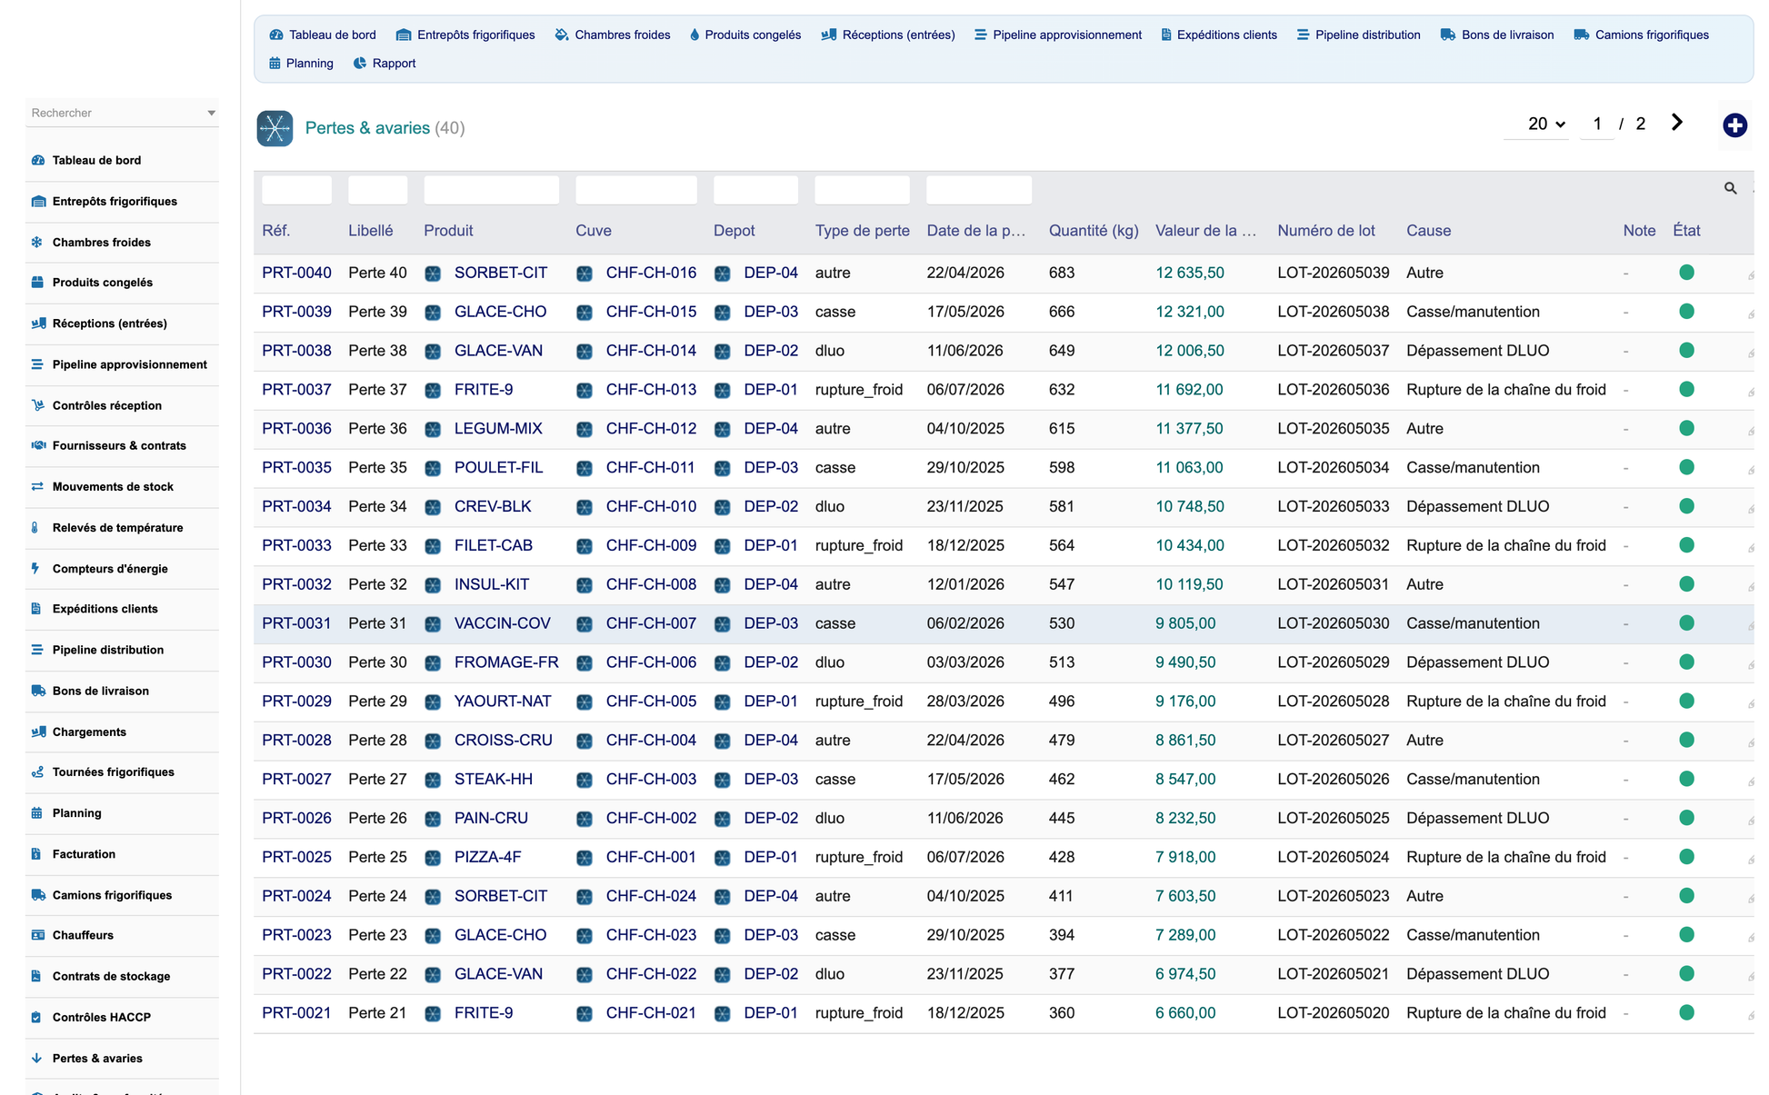Click green status dot of PRT-0031

[x=1686, y=622]
